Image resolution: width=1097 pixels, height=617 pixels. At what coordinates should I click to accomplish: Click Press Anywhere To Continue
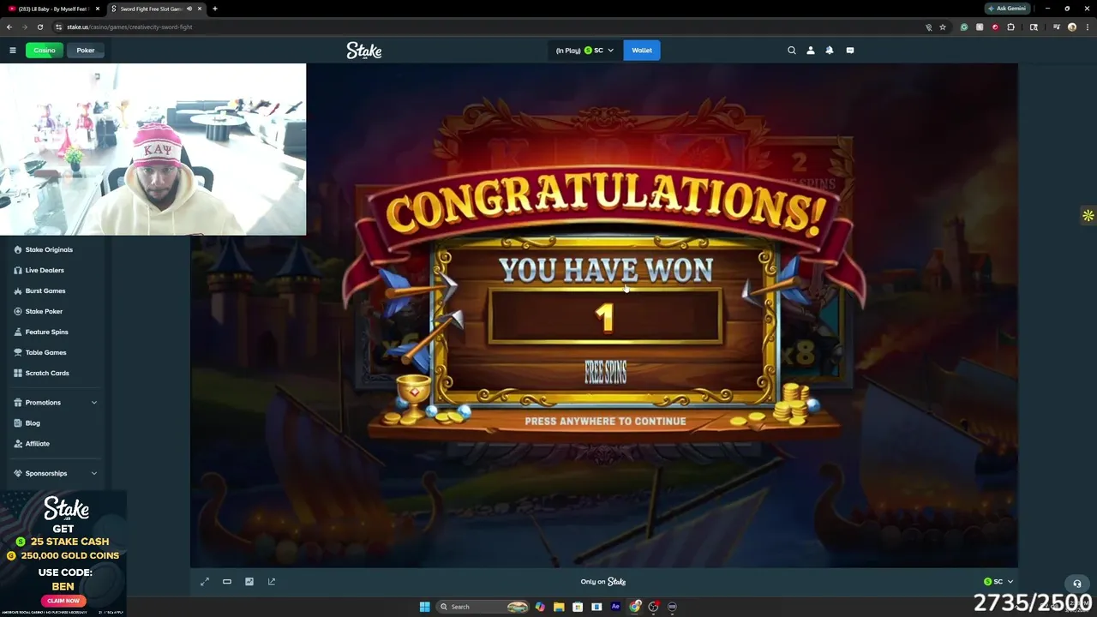point(605,421)
